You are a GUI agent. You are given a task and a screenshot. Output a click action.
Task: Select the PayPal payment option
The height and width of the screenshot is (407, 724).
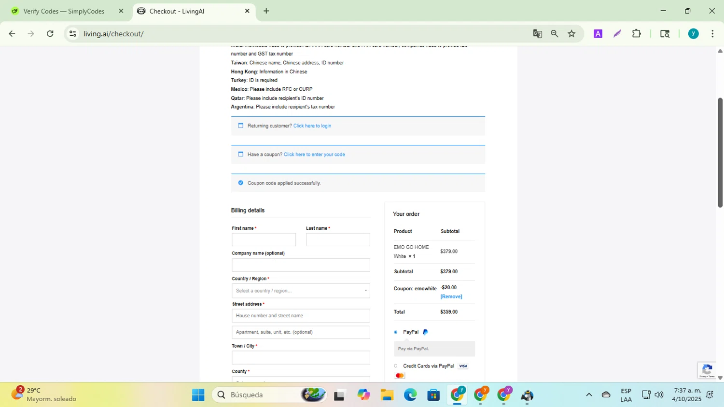coord(396,332)
